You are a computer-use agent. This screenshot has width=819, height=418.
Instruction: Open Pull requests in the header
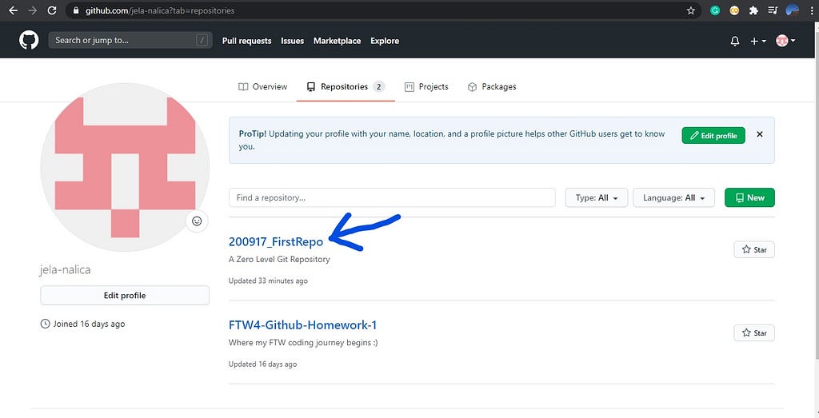click(x=246, y=41)
